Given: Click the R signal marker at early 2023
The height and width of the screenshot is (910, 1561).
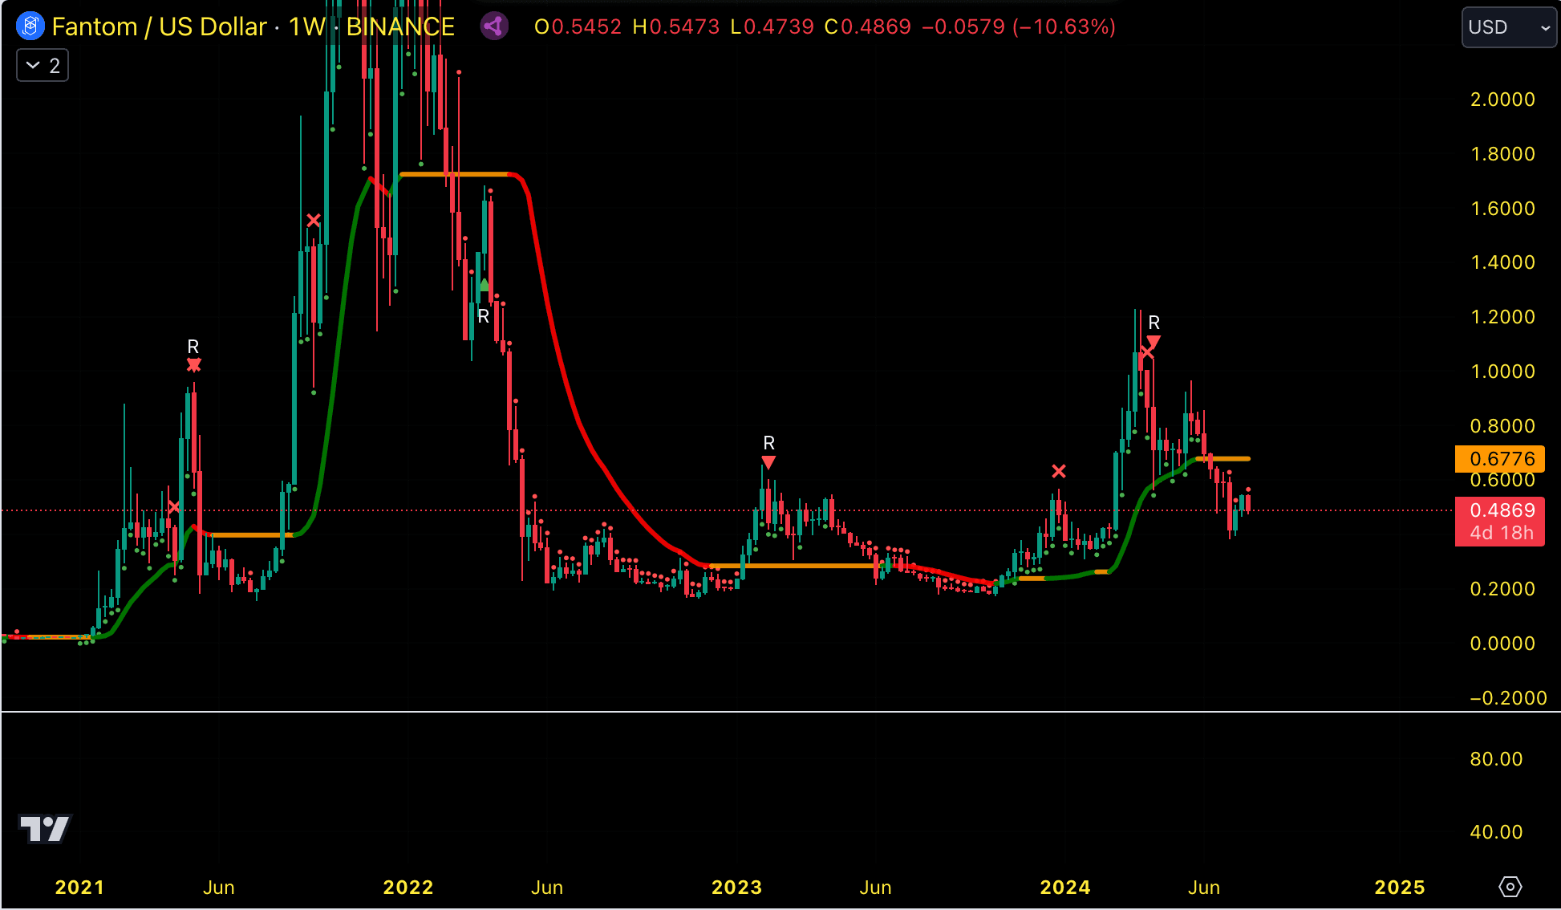Looking at the screenshot, I should coord(768,443).
